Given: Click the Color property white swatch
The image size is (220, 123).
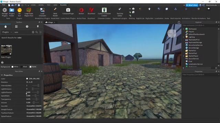Looking at the screenshot, I should pyautogui.click(x=27, y=79).
